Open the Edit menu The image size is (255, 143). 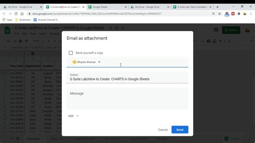(25, 34)
